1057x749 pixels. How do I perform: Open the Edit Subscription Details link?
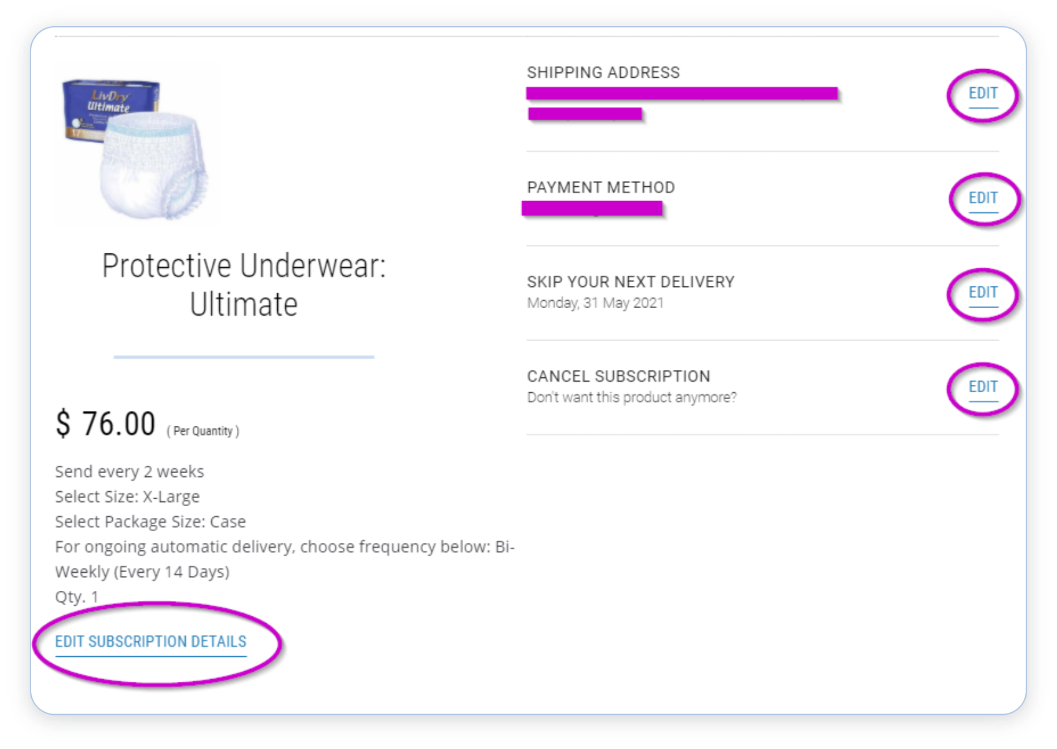[x=151, y=642]
